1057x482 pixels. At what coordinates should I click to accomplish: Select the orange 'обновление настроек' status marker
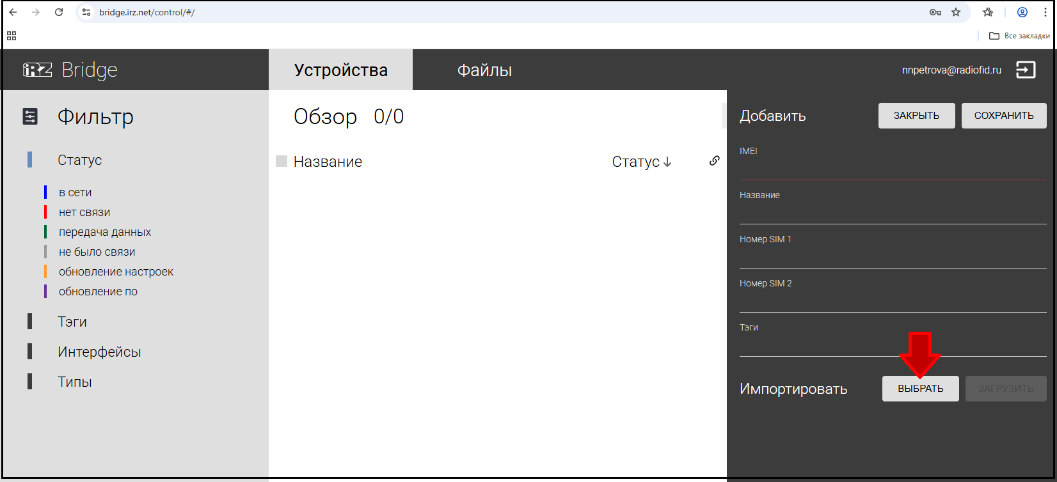45,272
